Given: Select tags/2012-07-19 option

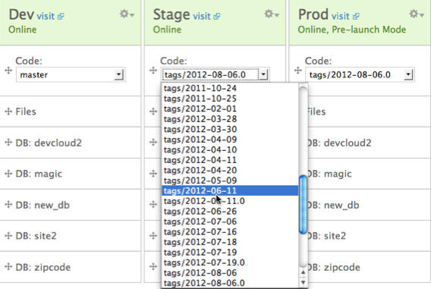Looking at the screenshot, I should point(230,252).
